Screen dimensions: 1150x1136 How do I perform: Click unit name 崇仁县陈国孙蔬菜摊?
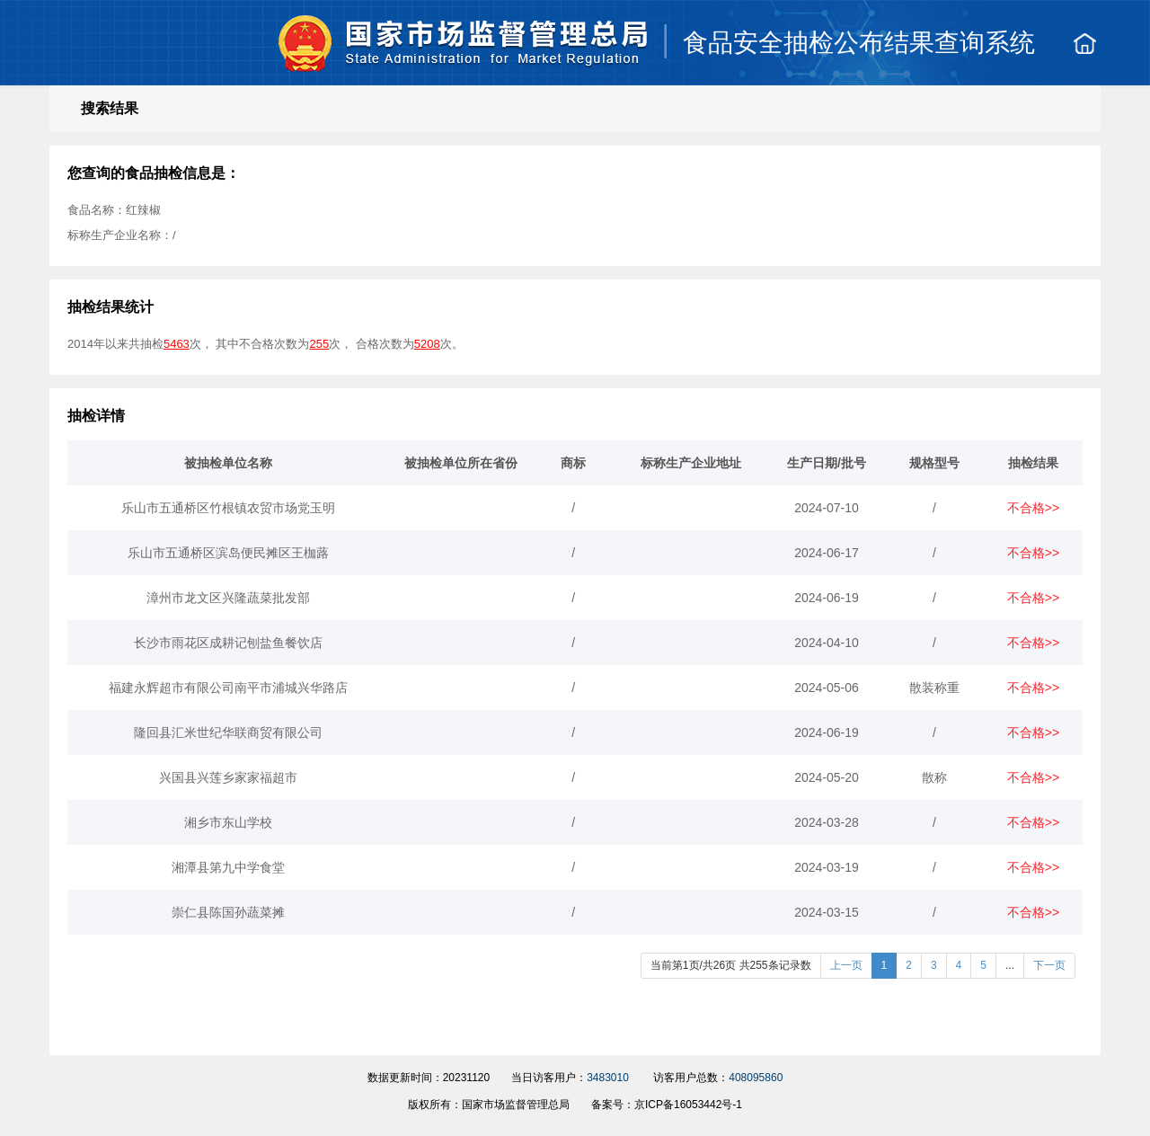tap(228, 913)
